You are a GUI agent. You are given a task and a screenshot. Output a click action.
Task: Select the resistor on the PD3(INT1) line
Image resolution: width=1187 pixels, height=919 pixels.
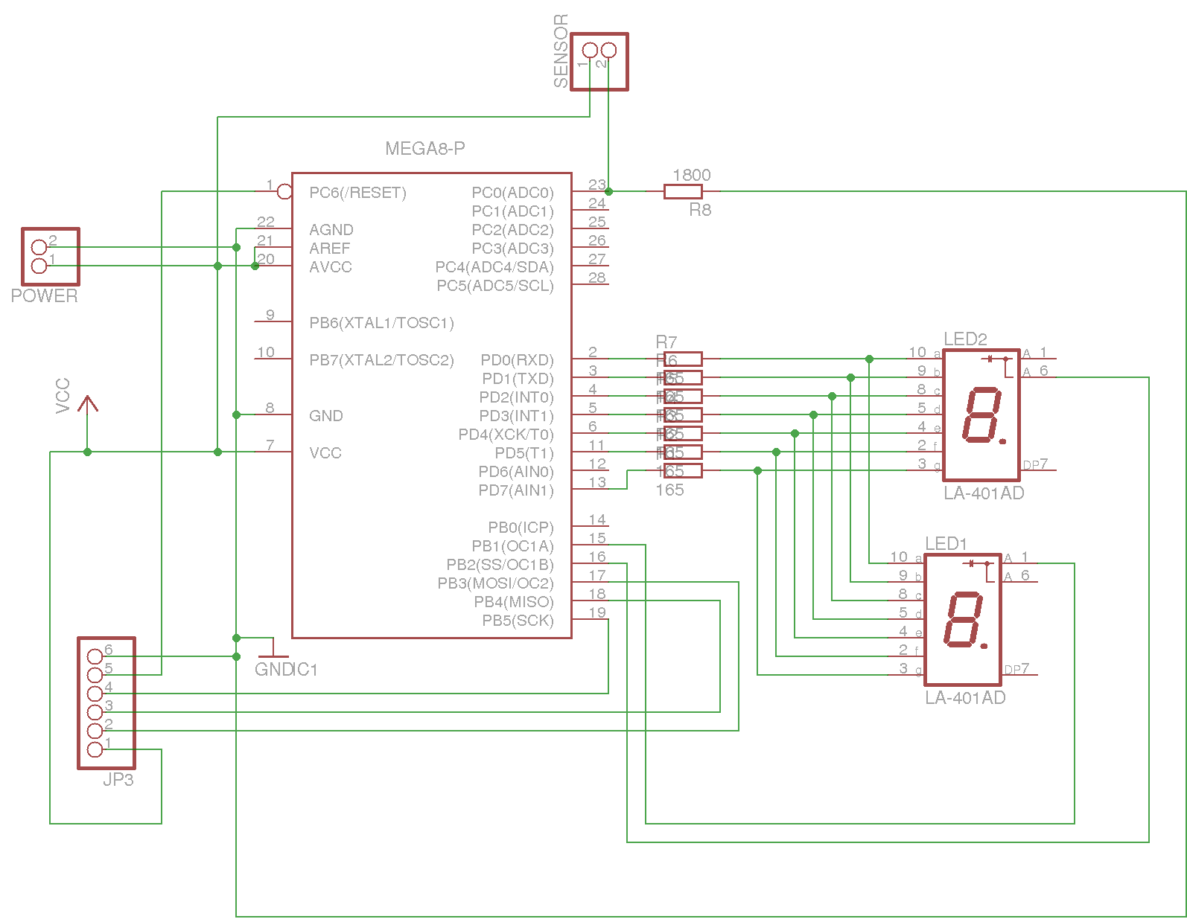[683, 415]
